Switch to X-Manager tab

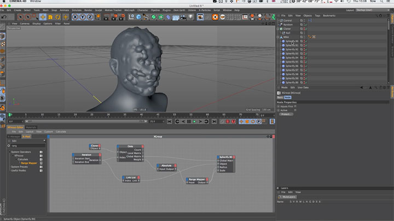[x=14, y=137]
